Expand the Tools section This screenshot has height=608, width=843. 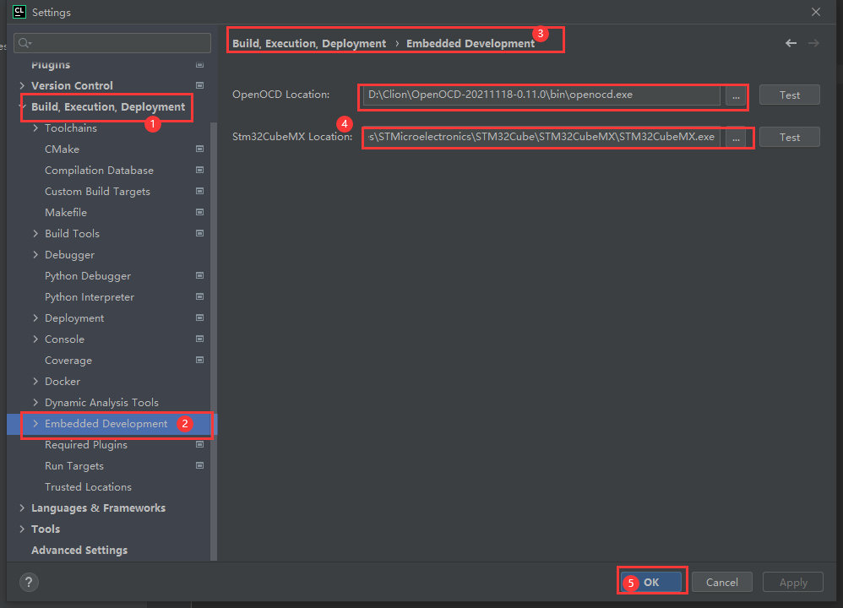coord(22,529)
